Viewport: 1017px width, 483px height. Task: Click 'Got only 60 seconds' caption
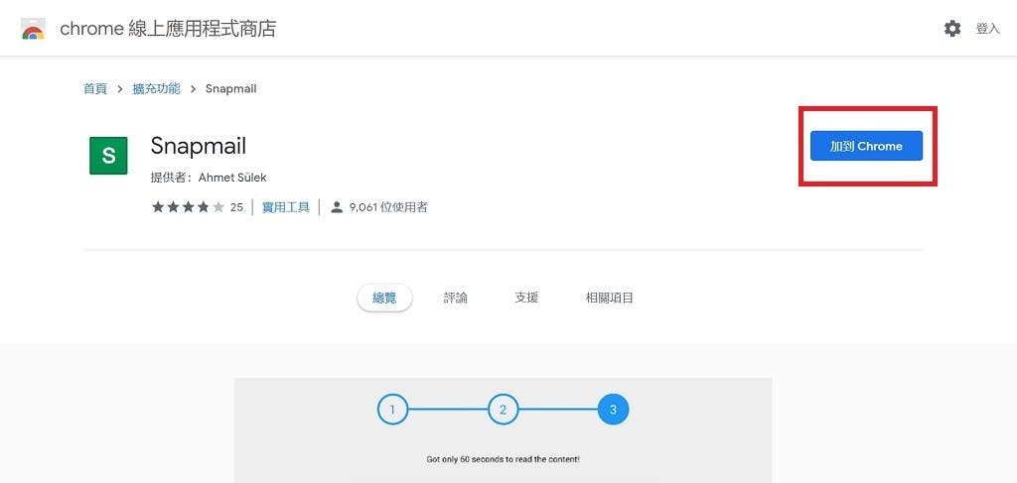503,459
